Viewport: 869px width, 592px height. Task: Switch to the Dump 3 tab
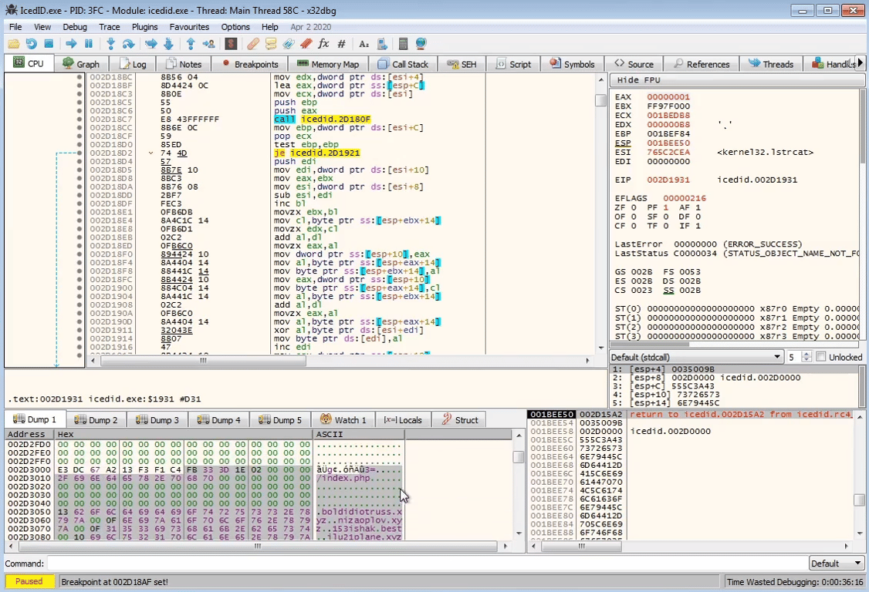coord(157,420)
